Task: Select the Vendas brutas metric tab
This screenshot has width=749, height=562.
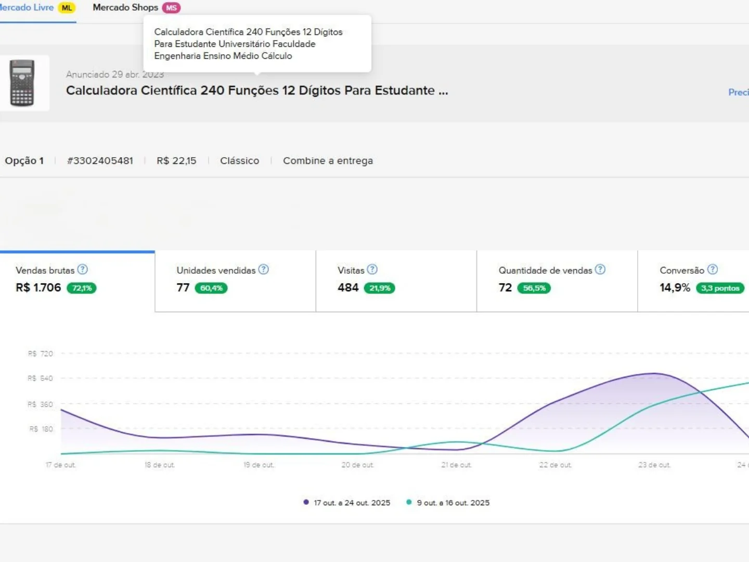Action: [78, 282]
